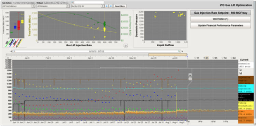Expand the well selection dropdown arrow
This screenshot has height=126, width=256.
(x=102, y=6)
